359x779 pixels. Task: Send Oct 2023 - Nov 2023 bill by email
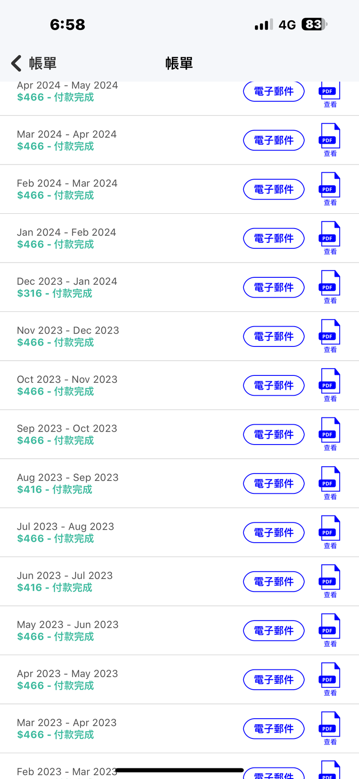point(274,386)
